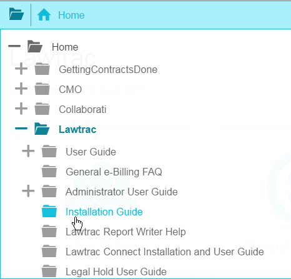This screenshot has width=291, height=279.
Task: Select the Lawtrac open folder icon
Action: (42, 129)
